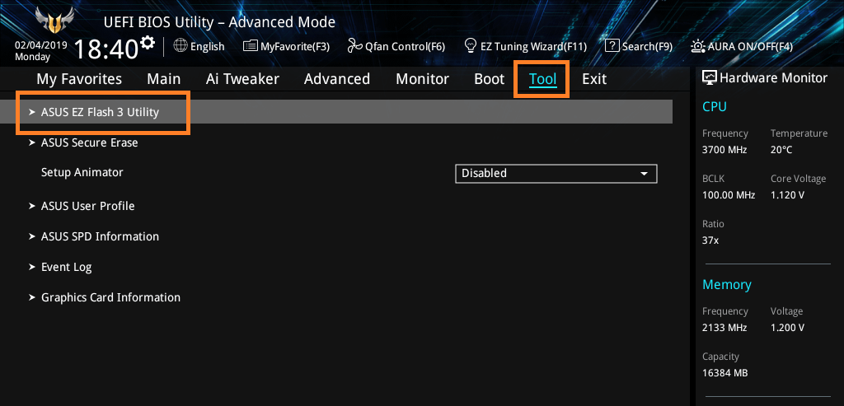Click the Search question mark icon

[612, 46]
